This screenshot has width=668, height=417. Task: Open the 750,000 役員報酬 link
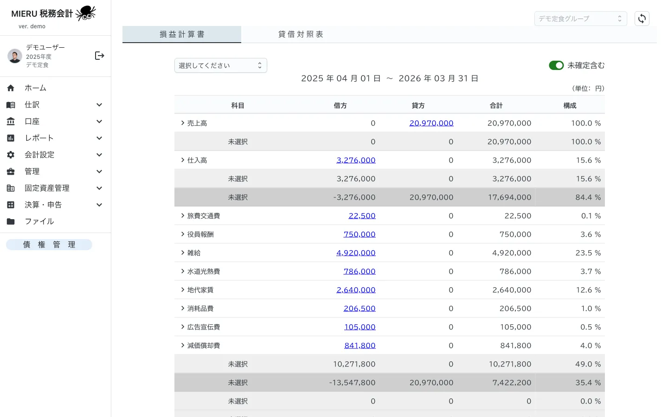(x=360, y=234)
